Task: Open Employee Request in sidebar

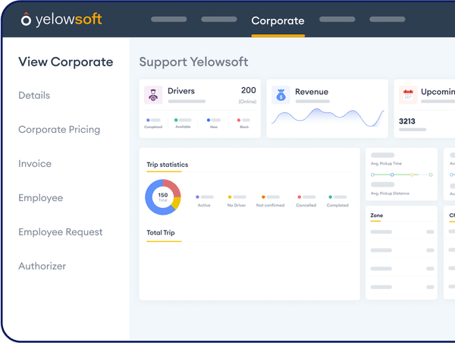Action: (x=61, y=232)
